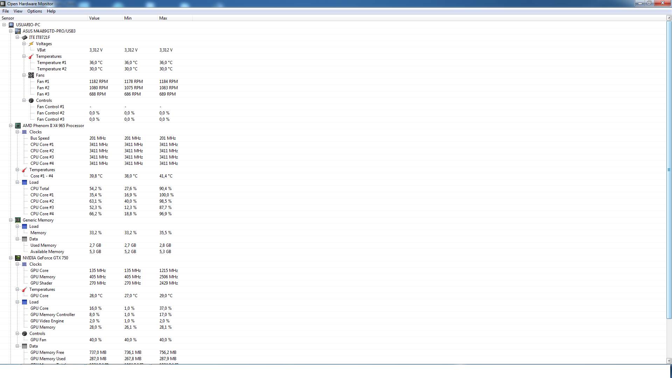
Task: Select the Used Memory row
Action: (x=333, y=245)
